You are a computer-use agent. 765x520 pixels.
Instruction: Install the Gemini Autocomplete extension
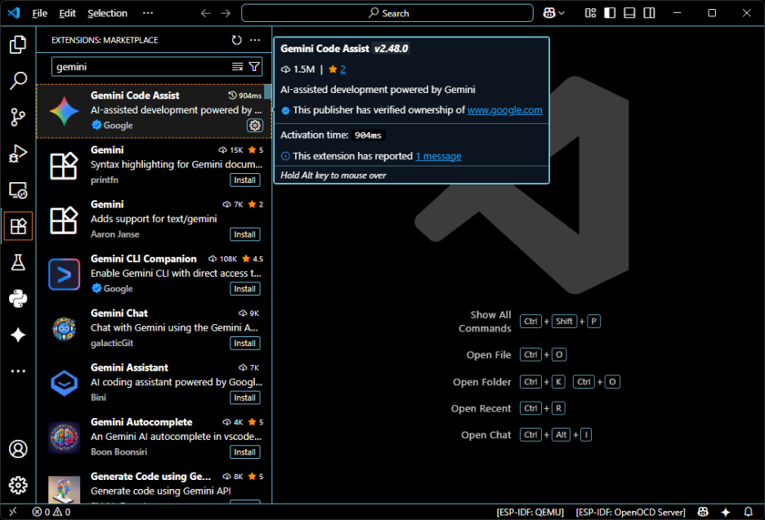pos(244,451)
